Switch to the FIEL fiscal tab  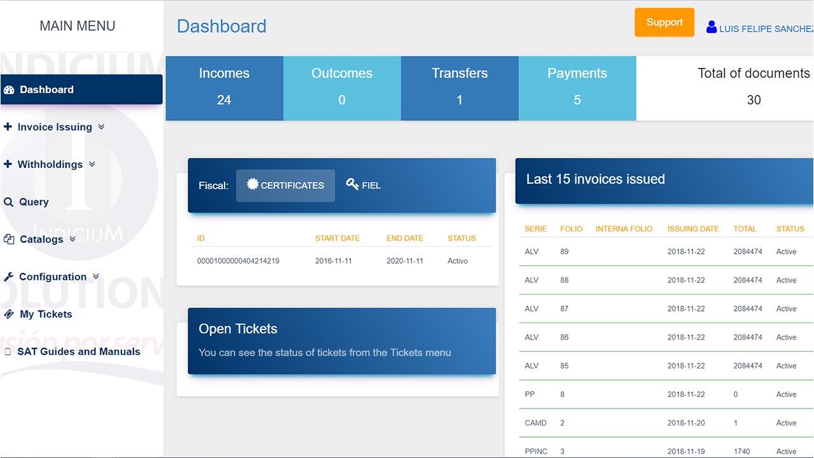pyautogui.click(x=363, y=185)
